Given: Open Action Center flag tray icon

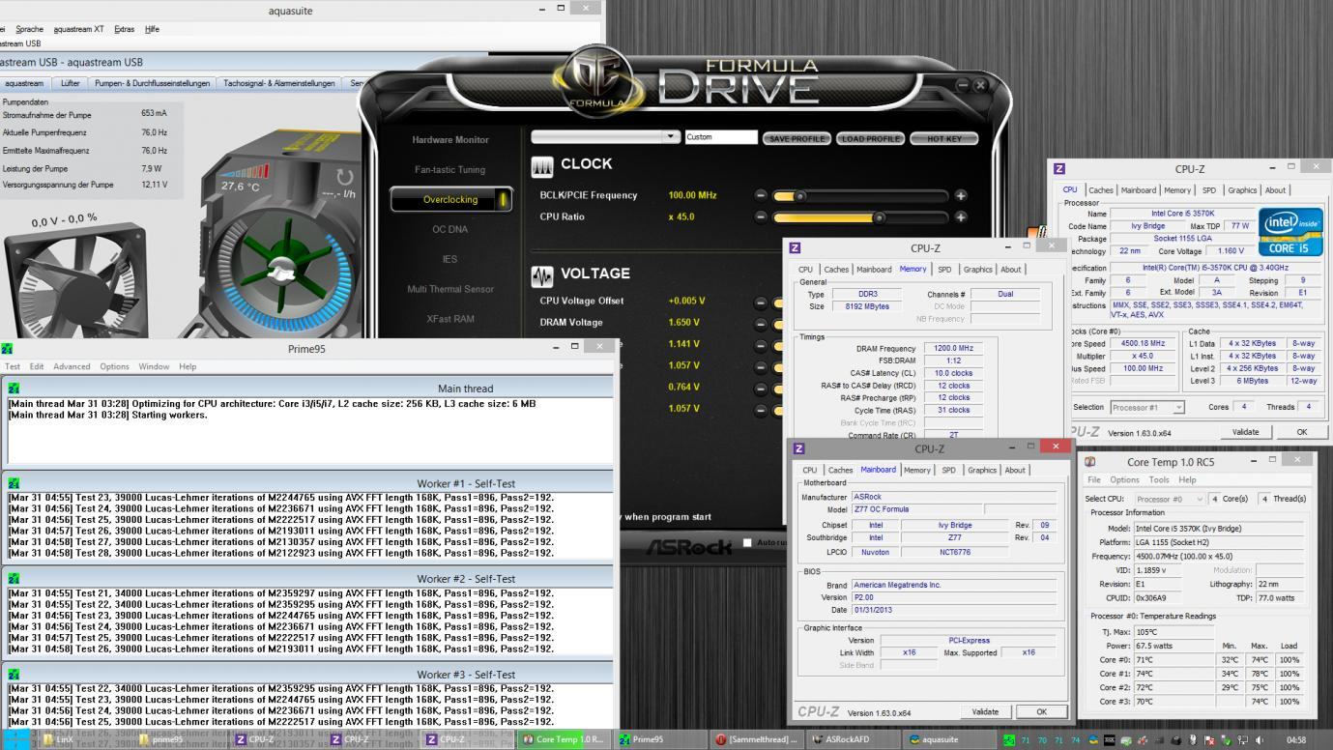Looking at the screenshot, I should pos(1209,740).
